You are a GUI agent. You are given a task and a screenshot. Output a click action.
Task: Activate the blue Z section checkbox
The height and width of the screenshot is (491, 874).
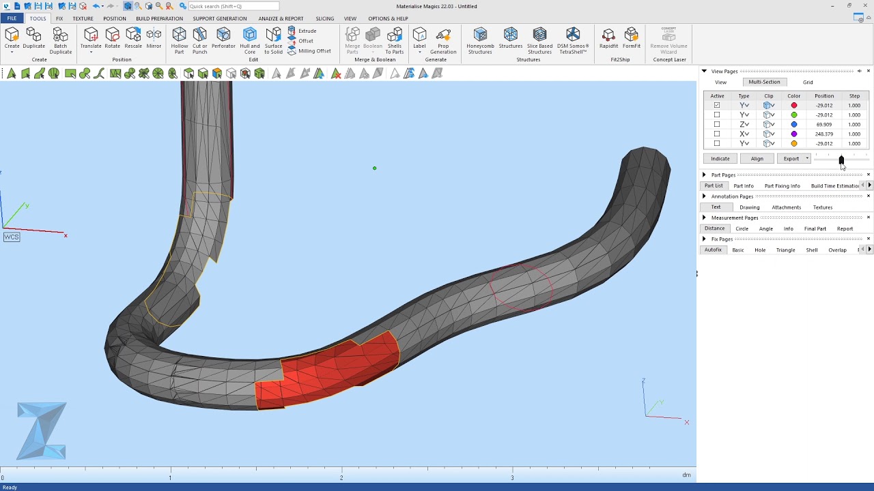pos(716,125)
